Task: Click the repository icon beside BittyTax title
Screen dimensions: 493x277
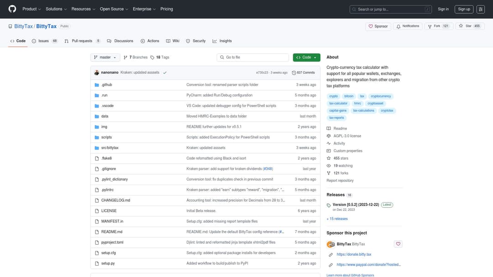Action: (x=10, y=26)
